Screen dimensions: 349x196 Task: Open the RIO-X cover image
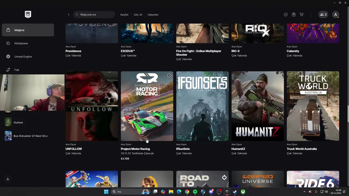(x=258, y=33)
